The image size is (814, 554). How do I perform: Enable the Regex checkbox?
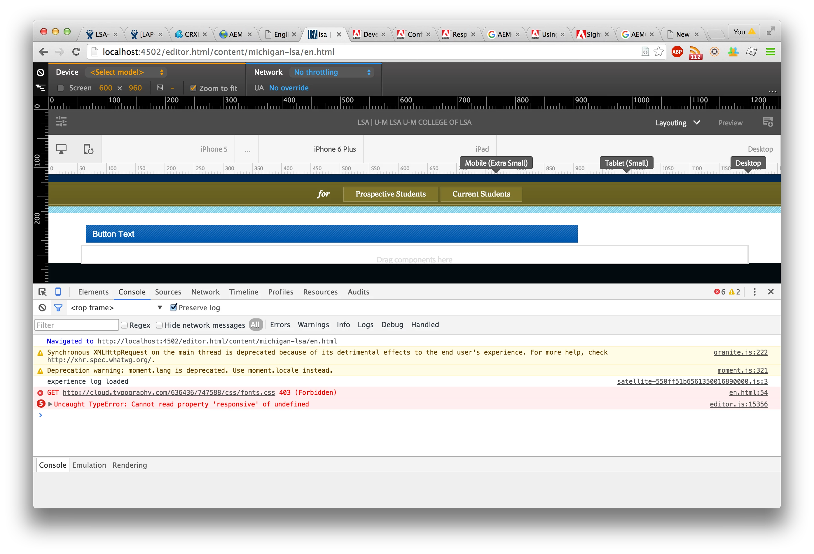point(124,325)
